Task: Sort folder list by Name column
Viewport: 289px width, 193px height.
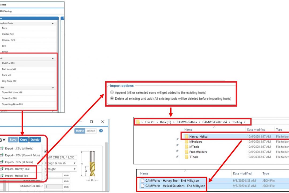Action: pyautogui.click(x=188, y=130)
